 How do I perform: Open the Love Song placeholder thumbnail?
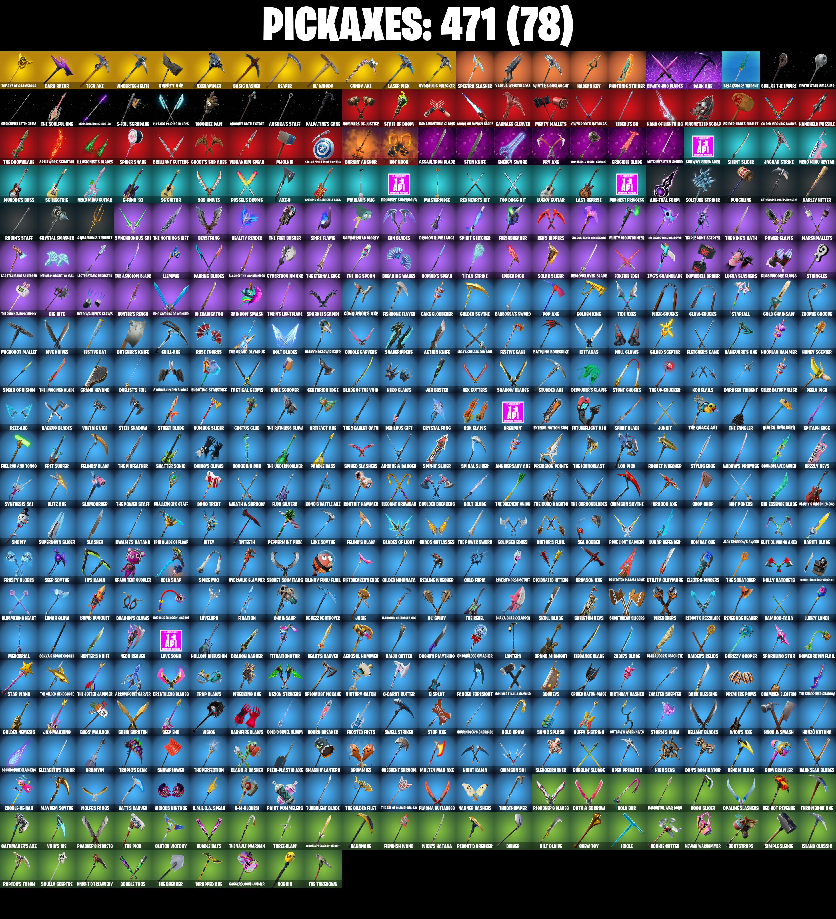(171, 640)
